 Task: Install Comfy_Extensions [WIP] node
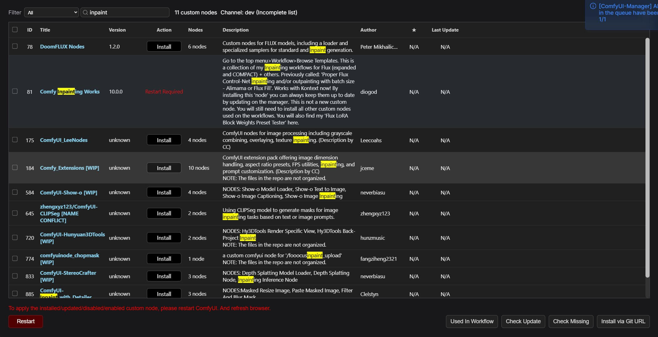click(164, 168)
